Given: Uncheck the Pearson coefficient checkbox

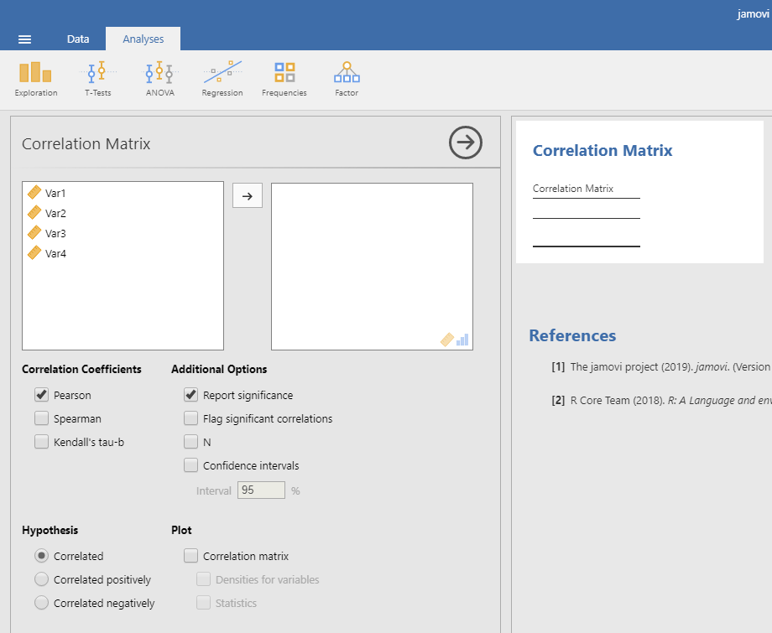Looking at the screenshot, I should click(x=41, y=395).
